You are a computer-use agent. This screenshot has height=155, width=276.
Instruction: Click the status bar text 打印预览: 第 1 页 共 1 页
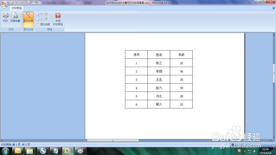[16, 145]
